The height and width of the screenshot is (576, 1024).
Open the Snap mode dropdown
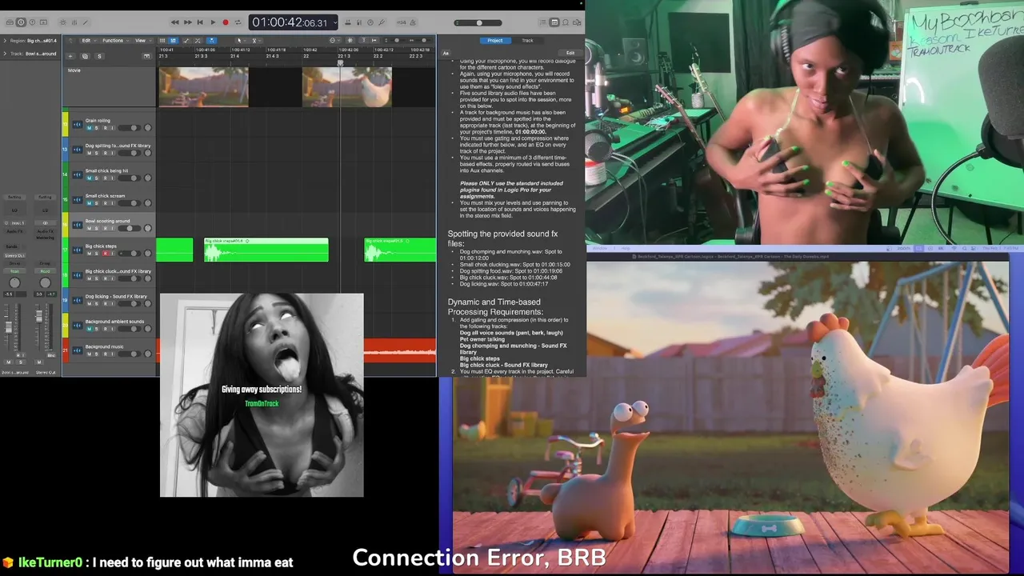coord(334,41)
